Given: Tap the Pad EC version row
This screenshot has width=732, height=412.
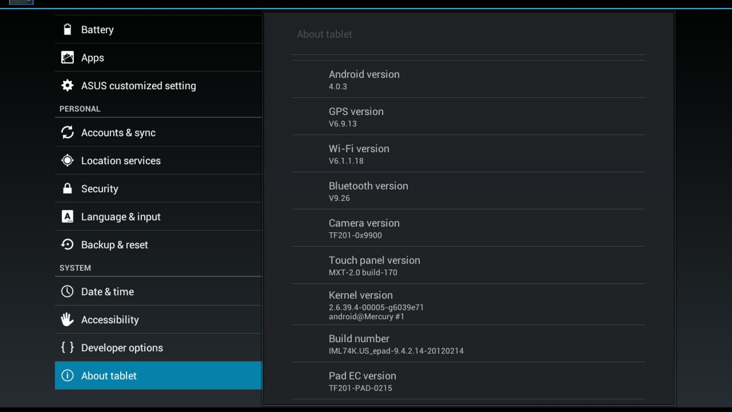Looking at the screenshot, I should coord(468,381).
